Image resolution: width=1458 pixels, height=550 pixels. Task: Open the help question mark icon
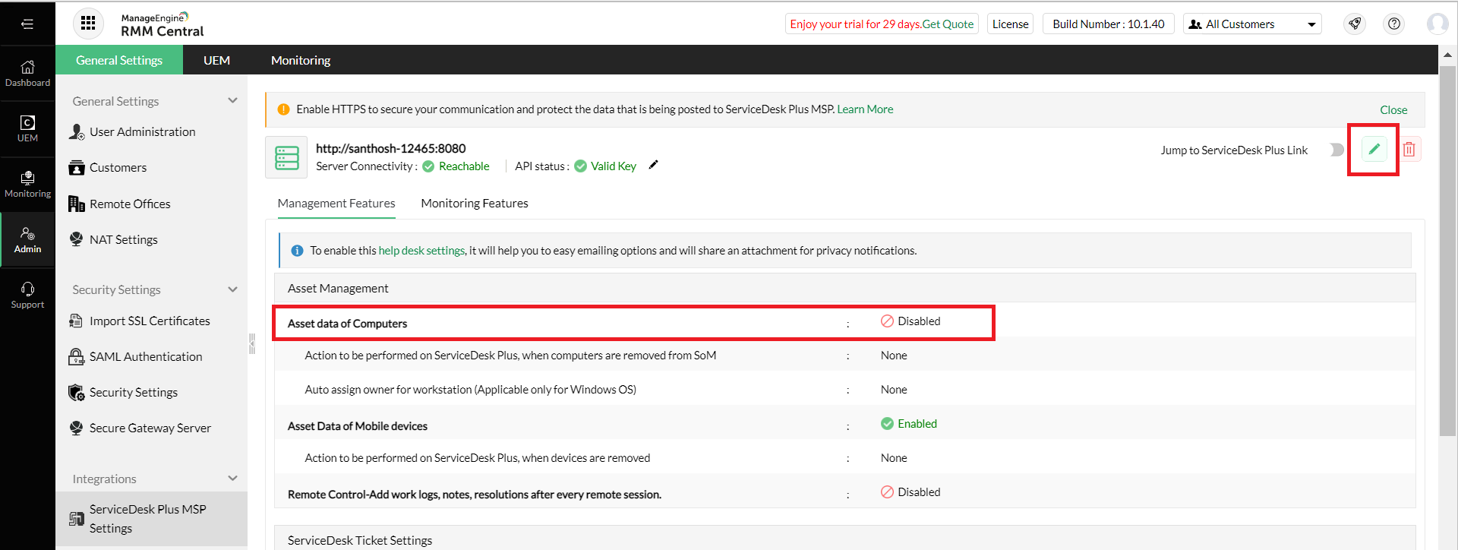click(x=1394, y=24)
